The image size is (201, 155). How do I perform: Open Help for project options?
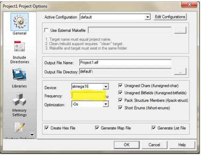pyautogui.click(x=182, y=145)
